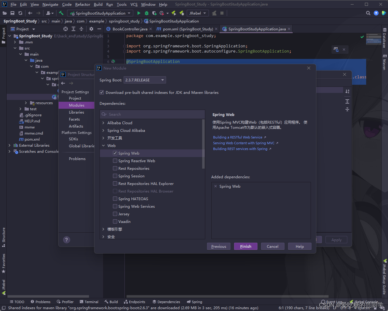Run with coverage shield icon

pyautogui.click(x=155, y=13)
